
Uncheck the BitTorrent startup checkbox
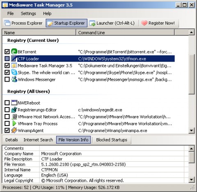tap(7, 52)
